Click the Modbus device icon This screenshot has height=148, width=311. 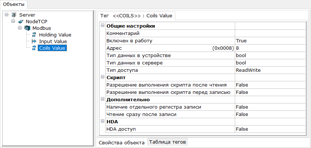(x=27, y=28)
